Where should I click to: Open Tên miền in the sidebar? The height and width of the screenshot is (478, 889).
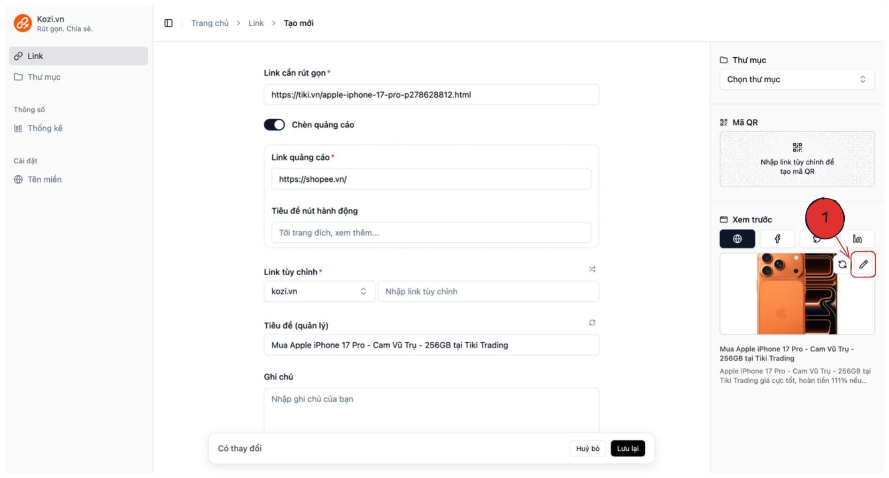(x=44, y=179)
